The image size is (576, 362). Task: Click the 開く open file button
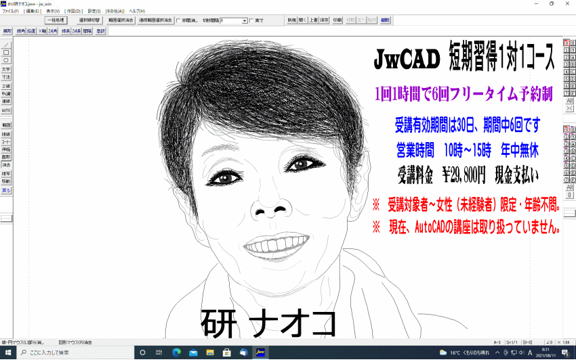pyautogui.click(x=302, y=20)
